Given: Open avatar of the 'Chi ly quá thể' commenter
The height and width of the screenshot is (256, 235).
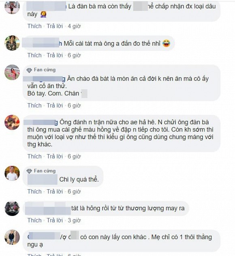Looking at the screenshot, I should click(12, 173).
